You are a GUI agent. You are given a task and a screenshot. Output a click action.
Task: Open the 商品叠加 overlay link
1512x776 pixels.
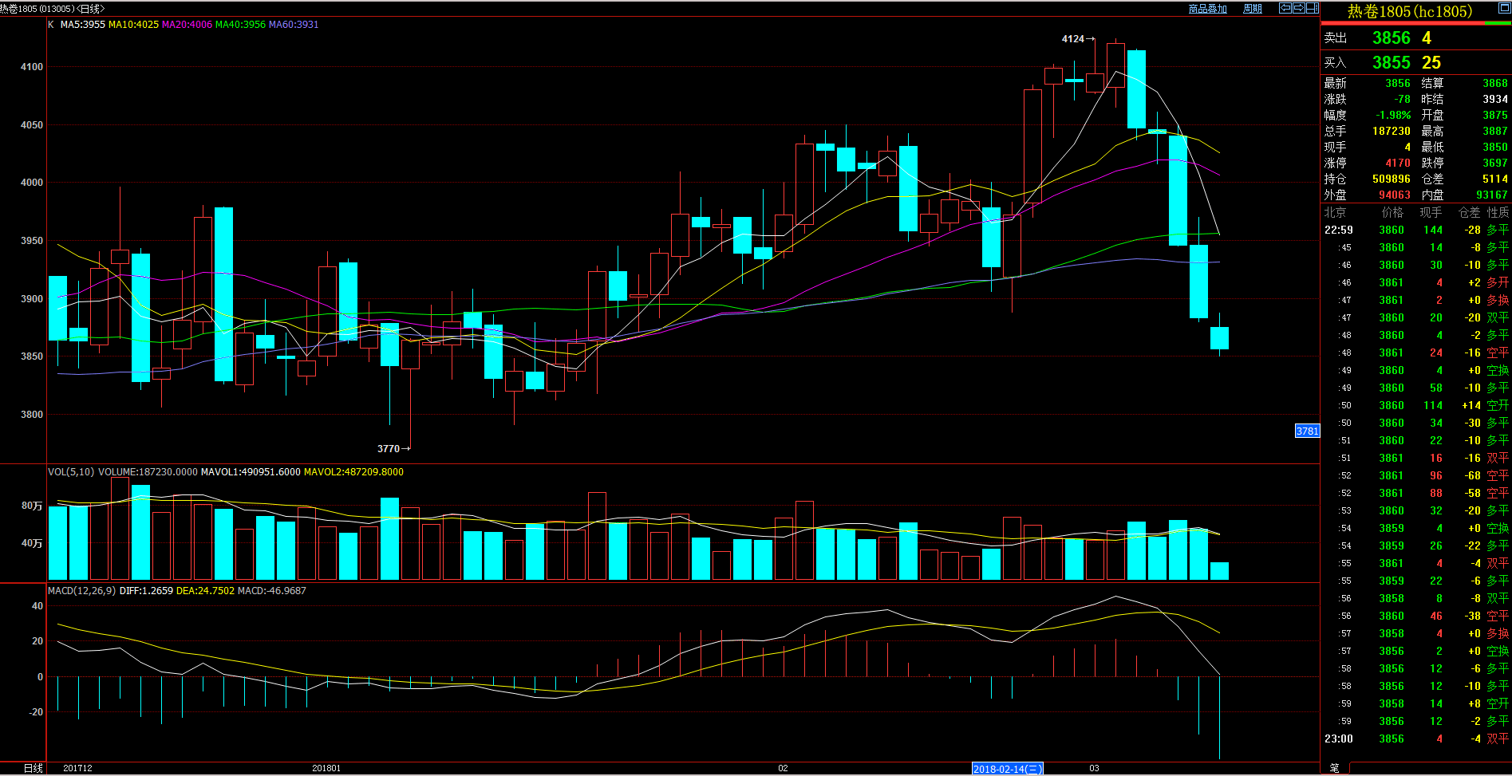coord(1207,9)
